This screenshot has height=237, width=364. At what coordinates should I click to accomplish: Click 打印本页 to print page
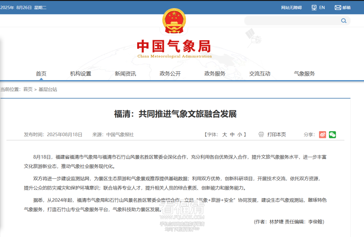276,135
